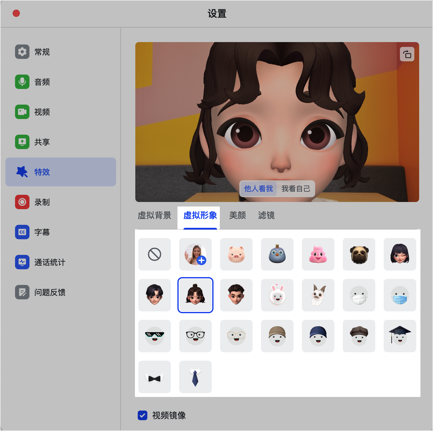Open the 常规 general settings section

[61, 52]
